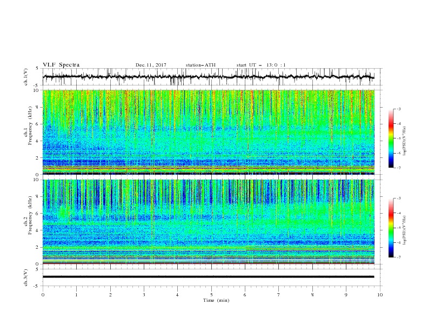This screenshot has height=331, width=428.
Task: Click the time axis tick "5"
Action: 211,295
